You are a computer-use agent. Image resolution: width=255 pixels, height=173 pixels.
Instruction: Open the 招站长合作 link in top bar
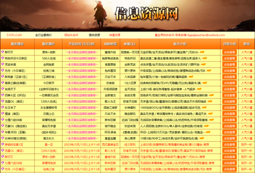71,35
